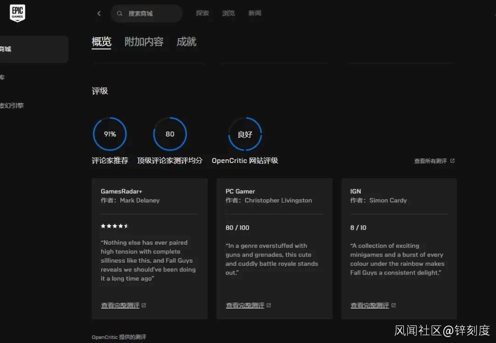This screenshot has height=343, width=496.
Task: Click the OpenCritic 网站评级 label
Action: point(245,161)
